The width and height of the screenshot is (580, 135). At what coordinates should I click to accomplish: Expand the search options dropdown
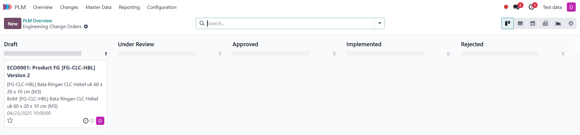[x=380, y=23]
